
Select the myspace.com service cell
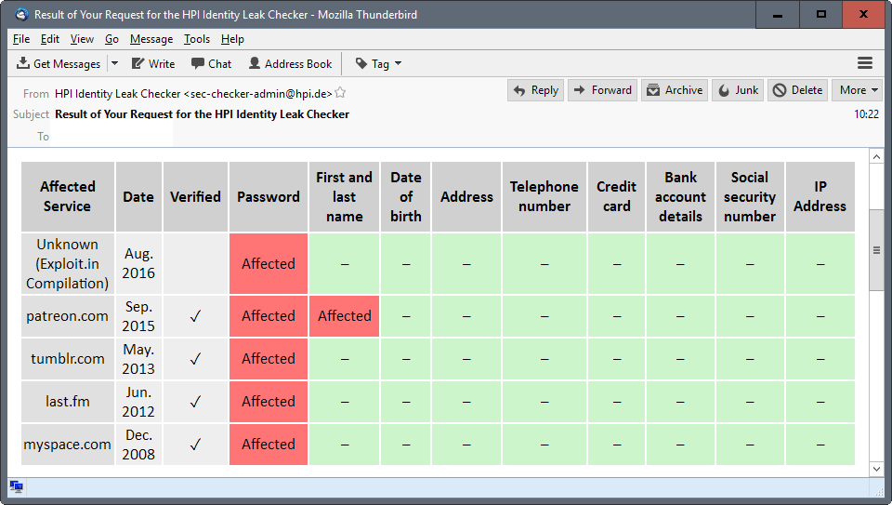[68, 444]
